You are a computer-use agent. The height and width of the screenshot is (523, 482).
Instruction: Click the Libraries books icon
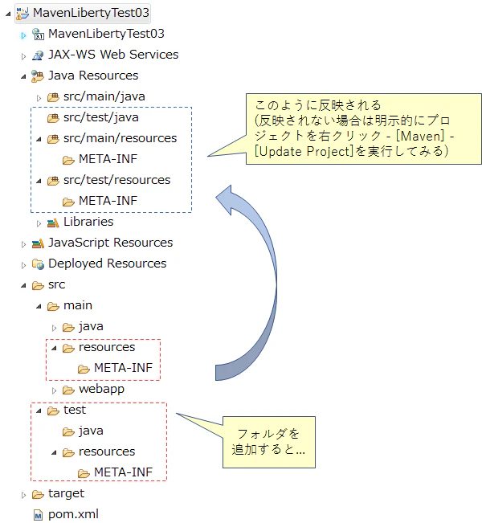coord(53,223)
